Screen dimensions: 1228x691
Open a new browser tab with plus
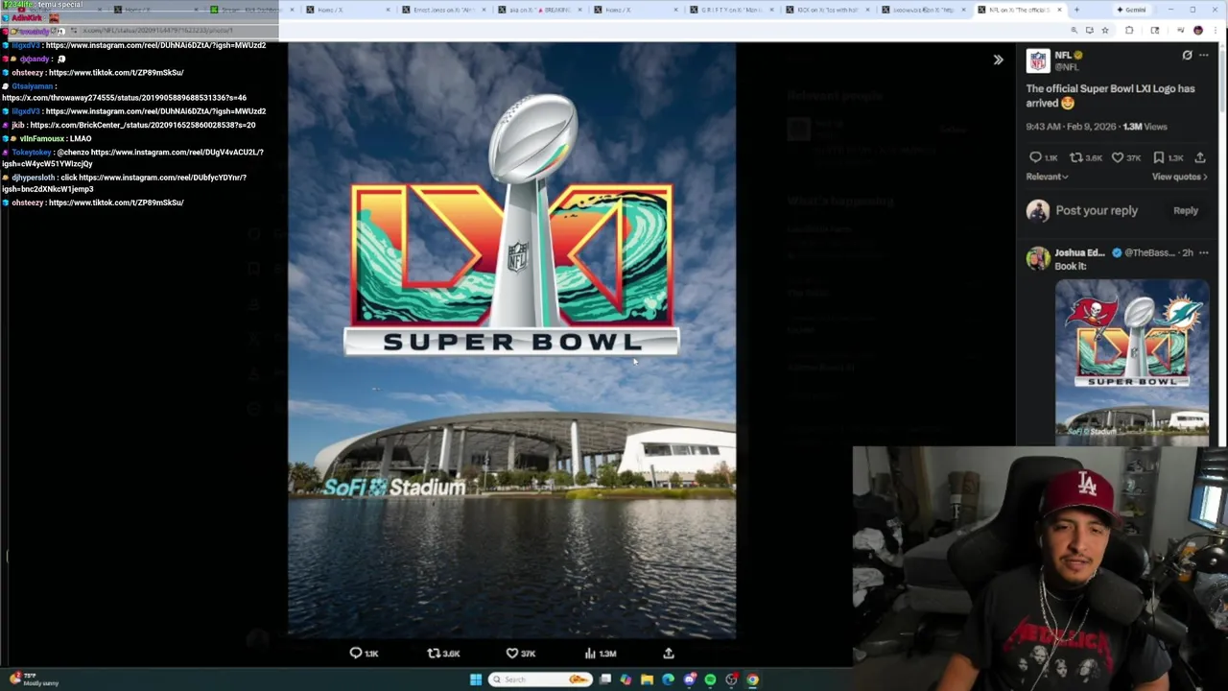[1076, 10]
